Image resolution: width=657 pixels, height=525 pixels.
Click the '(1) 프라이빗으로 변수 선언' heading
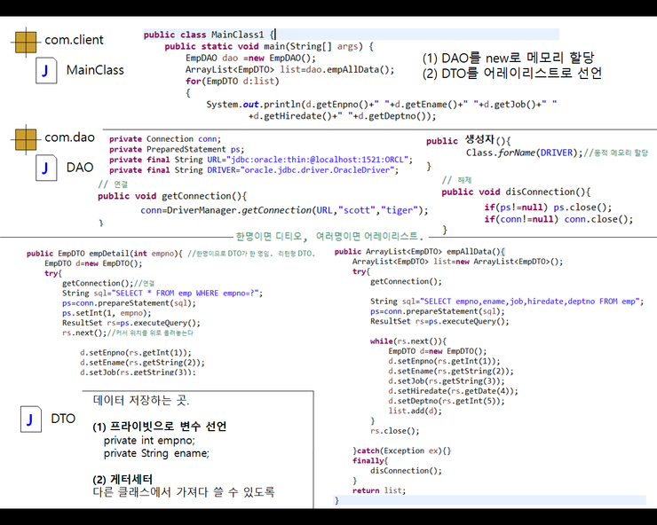(159, 427)
